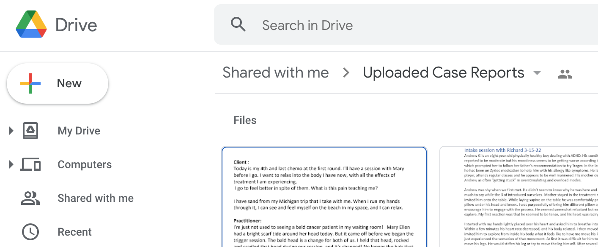Expand the Computers tree arrow
This screenshot has width=598, height=247.
click(x=11, y=164)
